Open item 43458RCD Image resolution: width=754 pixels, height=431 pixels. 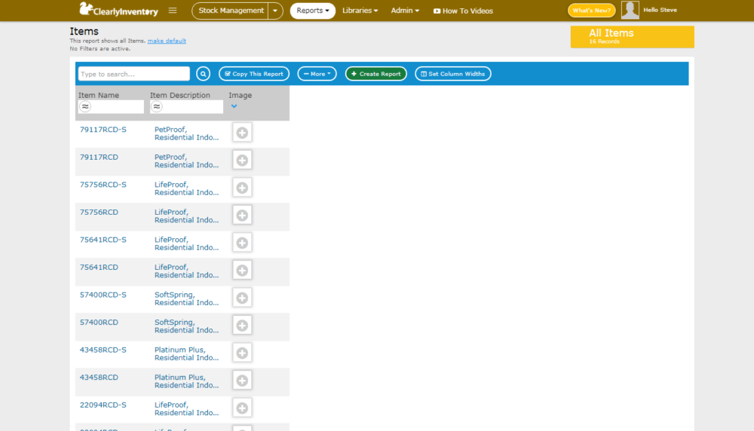(x=99, y=378)
